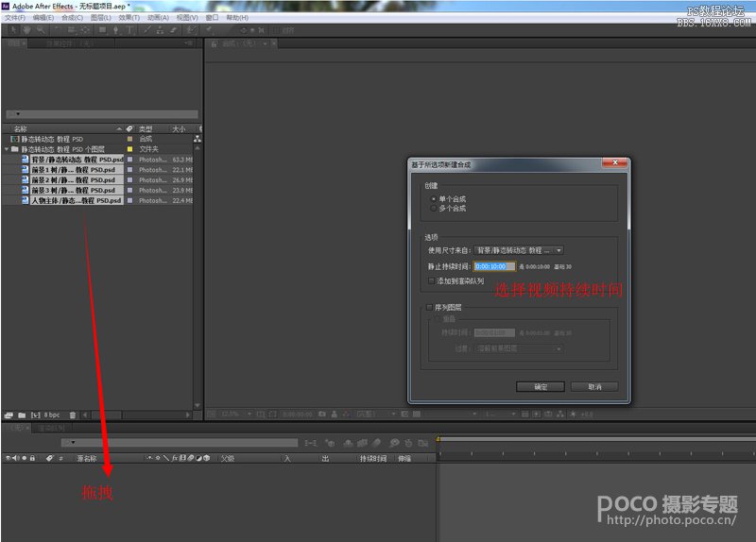
Task: Toggle timeline draft 3D icon
Action: 330,443
